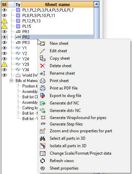Collapse the Bills of Material tree node
Screen dimensions: 132x174
click(x=11, y=81)
